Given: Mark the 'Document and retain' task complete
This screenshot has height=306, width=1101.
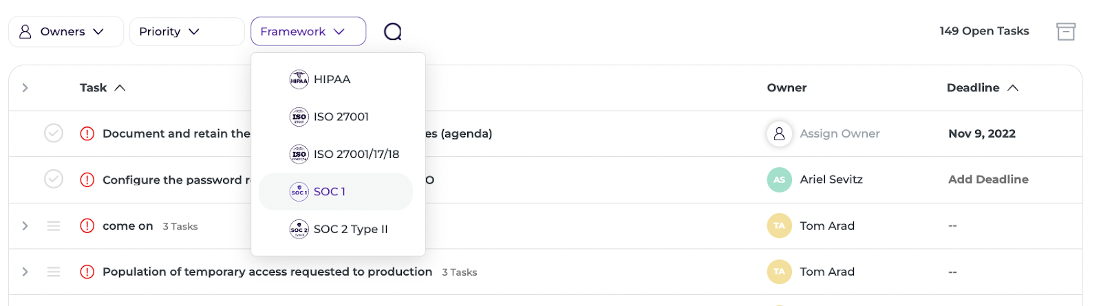Looking at the screenshot, I should 54,133.
